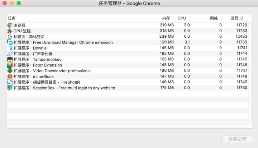The width and height of the screenshot is (258, 148).
Task: Select the SessionBox - Free multi login row
Action: [128, 88]
